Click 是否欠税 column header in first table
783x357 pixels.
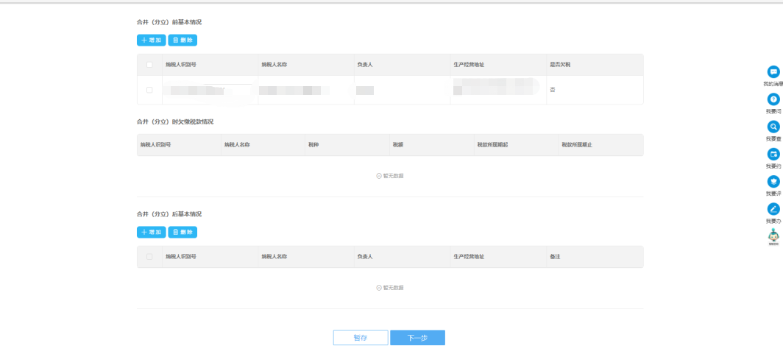560,65
